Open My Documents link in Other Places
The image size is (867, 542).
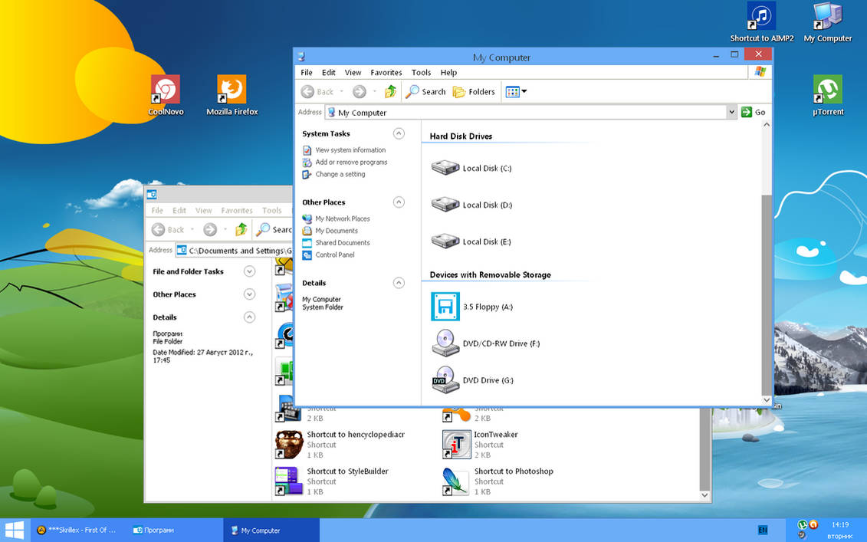tap(337, 231)
